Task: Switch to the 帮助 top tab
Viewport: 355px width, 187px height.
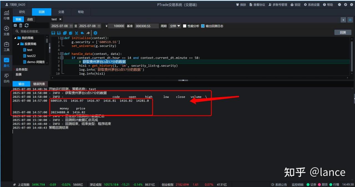Action: [81, 12]
